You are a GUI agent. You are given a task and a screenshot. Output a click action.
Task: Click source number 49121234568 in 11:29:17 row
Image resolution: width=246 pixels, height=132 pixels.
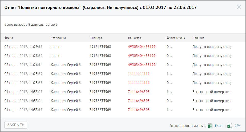coord(100,47)
